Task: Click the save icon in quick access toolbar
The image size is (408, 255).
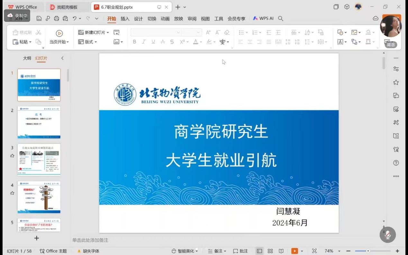Action: click(39, 19)
